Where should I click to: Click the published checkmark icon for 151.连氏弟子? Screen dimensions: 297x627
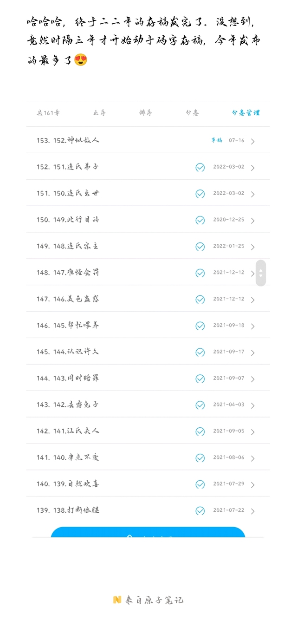tap(200, 167)
